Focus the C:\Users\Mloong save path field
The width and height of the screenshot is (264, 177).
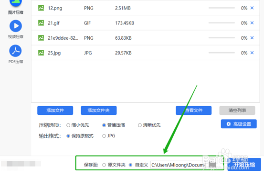click(178, 165)
